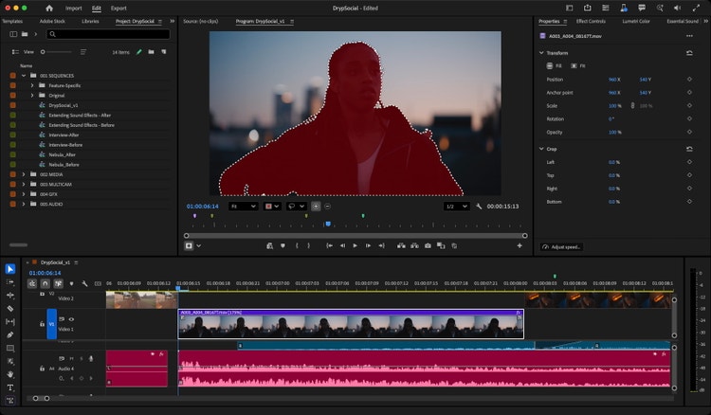Go to In point button
The image size is (711, 415).
pos(329,245)
